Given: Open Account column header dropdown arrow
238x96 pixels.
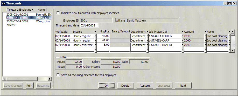Looking at the screenshot, I should 205,32.
